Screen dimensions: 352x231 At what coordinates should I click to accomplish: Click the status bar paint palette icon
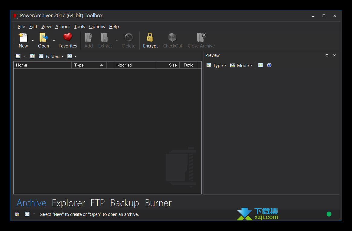pos(17,214)
